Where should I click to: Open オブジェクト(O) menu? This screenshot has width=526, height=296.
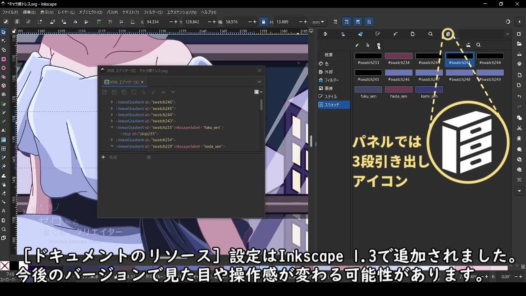pyautogui.click(x=90, y=12)
